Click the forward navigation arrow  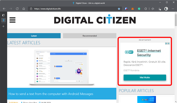(11, 9)
